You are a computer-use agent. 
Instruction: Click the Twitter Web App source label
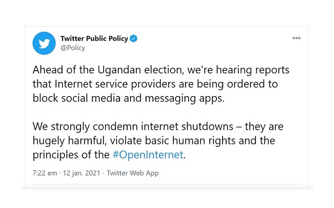(132, 173)
